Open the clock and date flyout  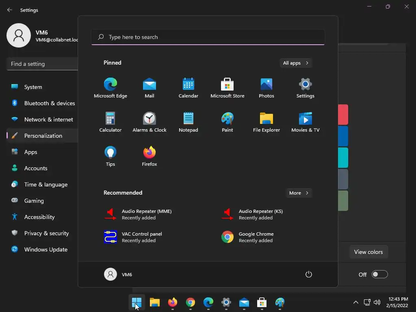[x=397, y=302]
